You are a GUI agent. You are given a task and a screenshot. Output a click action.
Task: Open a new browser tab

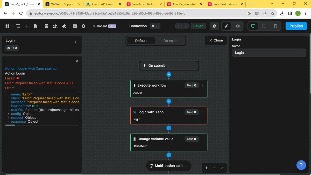pyautogui.click(x=251, y=4)
